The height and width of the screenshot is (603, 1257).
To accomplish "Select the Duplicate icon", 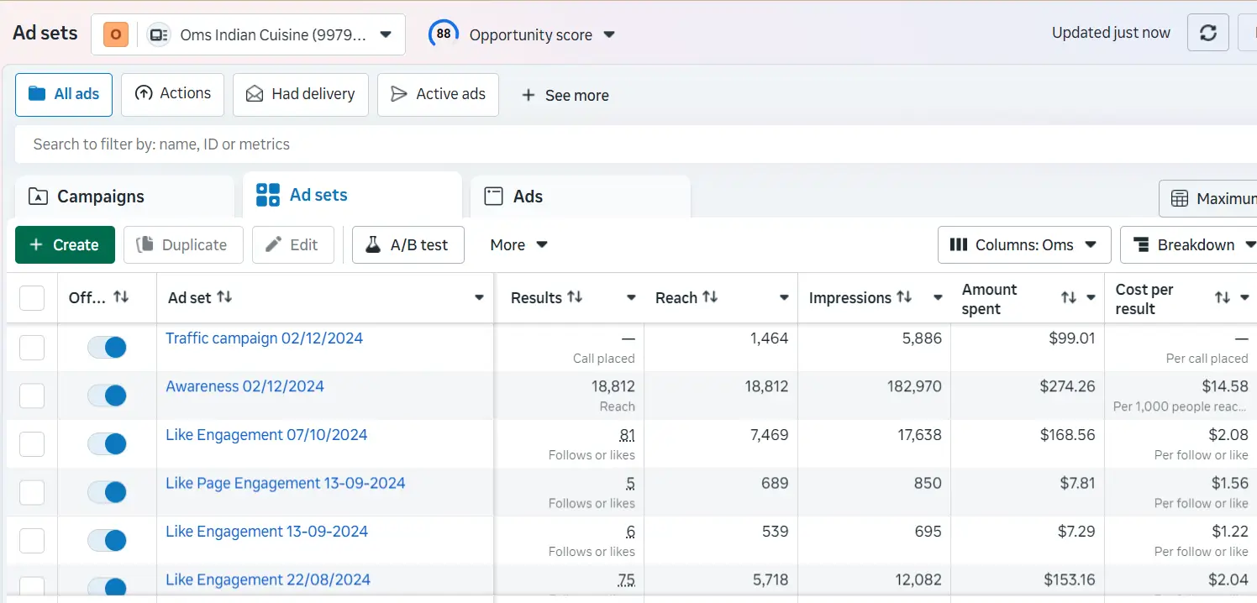I will [144, 244].
